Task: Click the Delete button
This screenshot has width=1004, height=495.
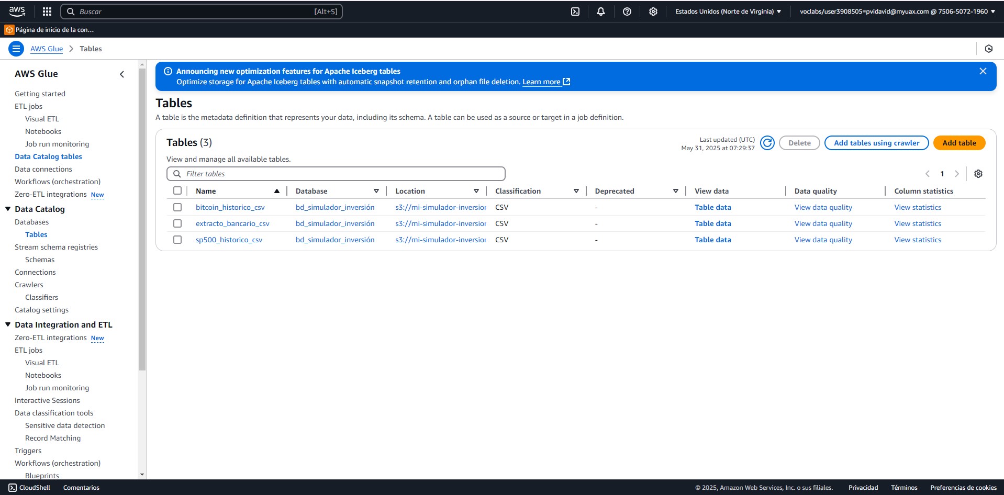Action: click(799, 143)
